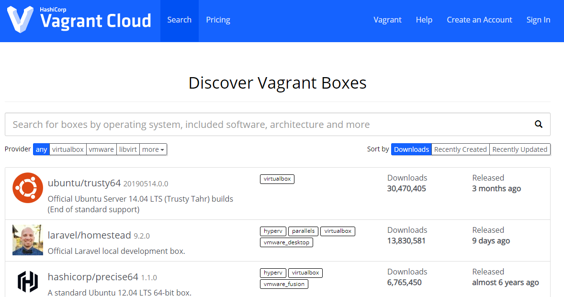Image resolution: width=564 pixels, height=297 pixels.
Task: Click the virtualbox tag on ubuntu/trusty64
Action: tap(277, 179)
